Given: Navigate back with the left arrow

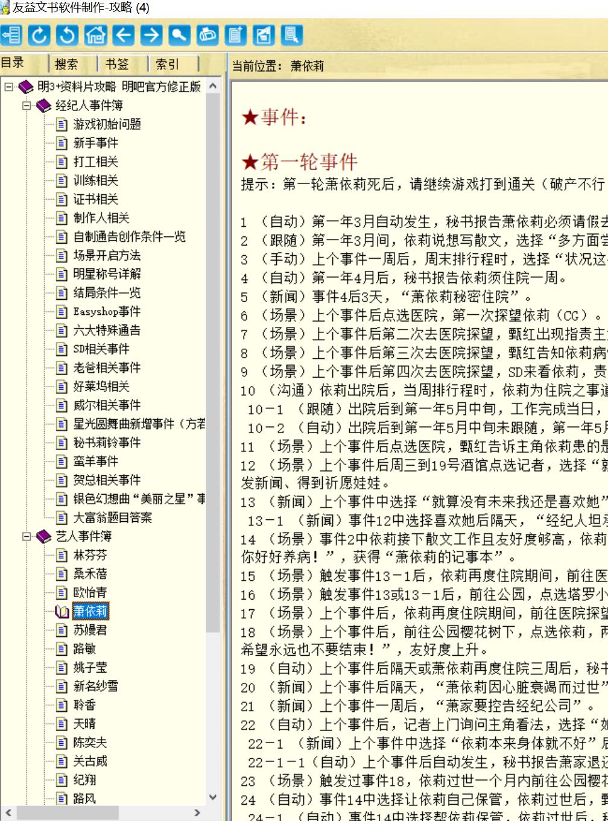Looking at the screenshot, I should tap(124, 35).
